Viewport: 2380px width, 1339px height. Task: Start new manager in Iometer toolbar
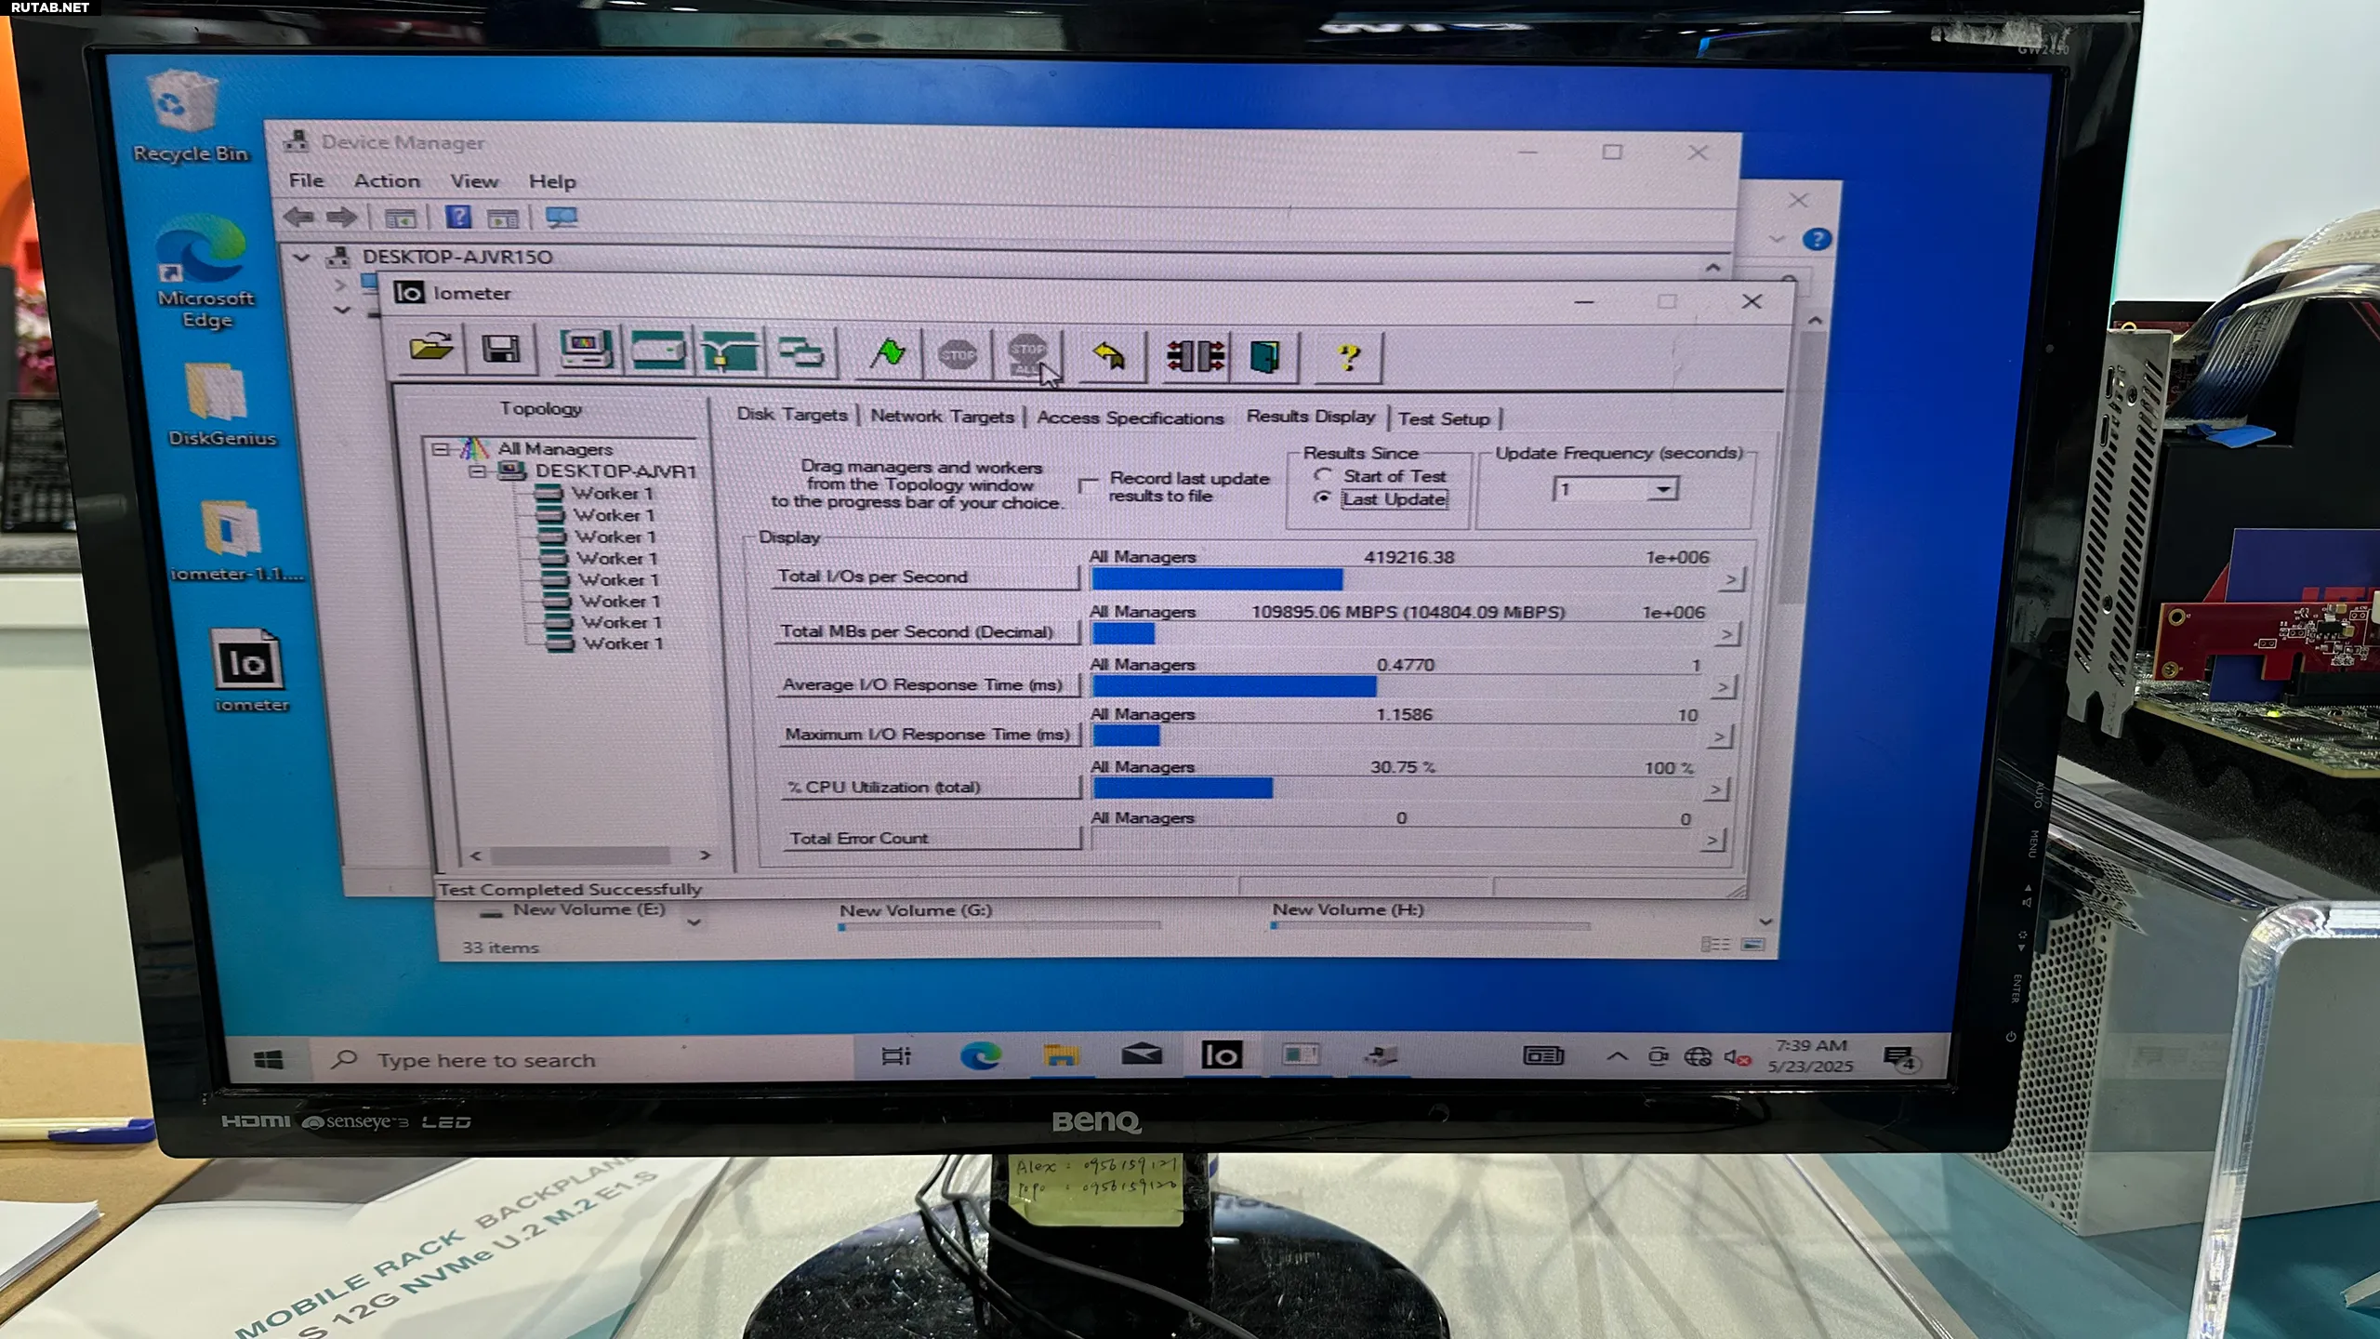pos(586,351)
